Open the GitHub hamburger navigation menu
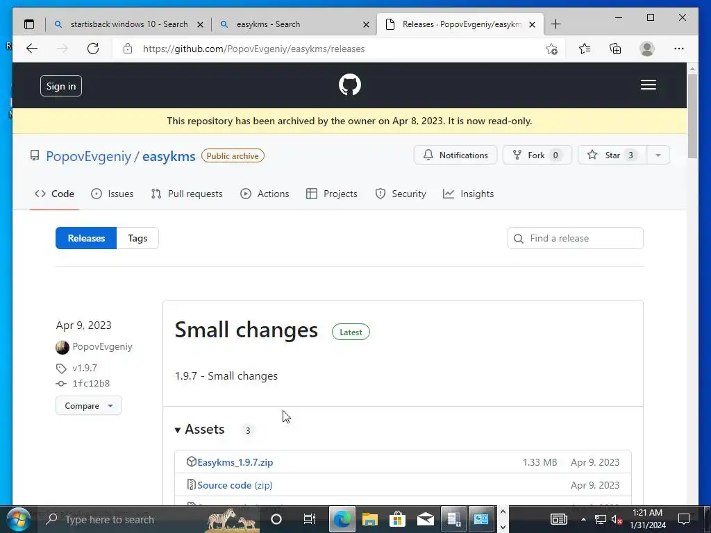This screenshot has width=711, height=533. coord(649,85)
